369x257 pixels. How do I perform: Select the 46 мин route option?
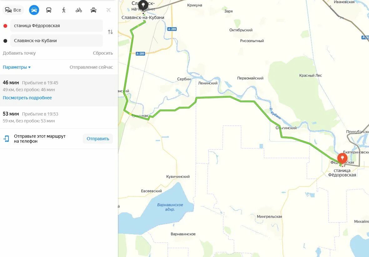59,91
